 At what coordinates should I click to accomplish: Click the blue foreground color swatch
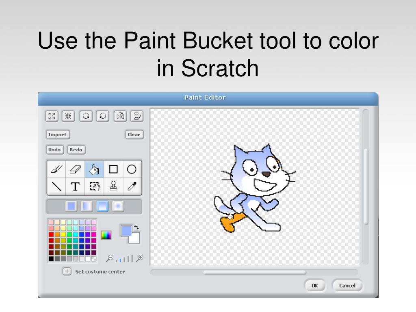126,231
